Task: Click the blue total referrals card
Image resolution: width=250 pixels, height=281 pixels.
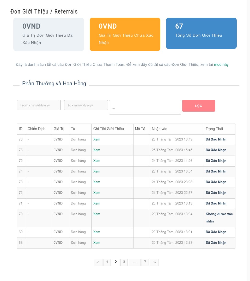Action: pos(201,33)
